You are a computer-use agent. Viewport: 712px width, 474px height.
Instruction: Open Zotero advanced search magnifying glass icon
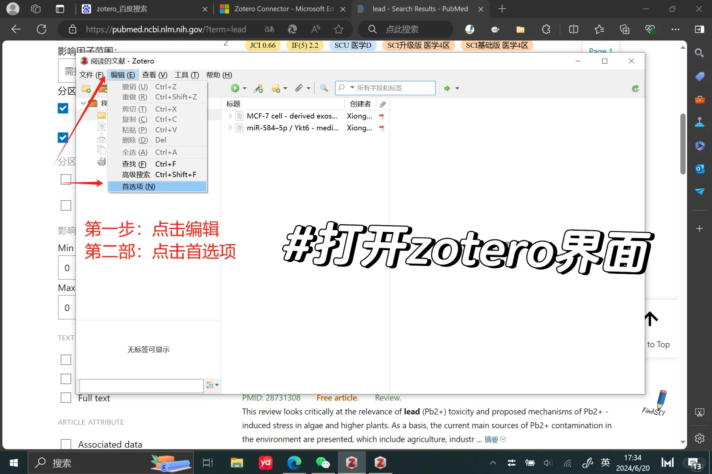324,88
